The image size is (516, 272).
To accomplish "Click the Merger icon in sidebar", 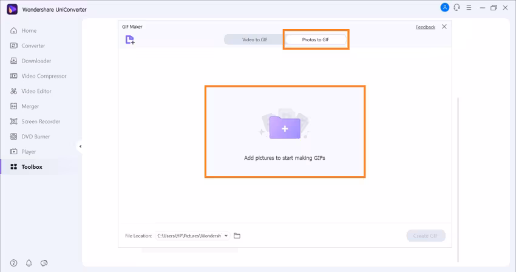I will pyautogui.click(x=13, y=106).
